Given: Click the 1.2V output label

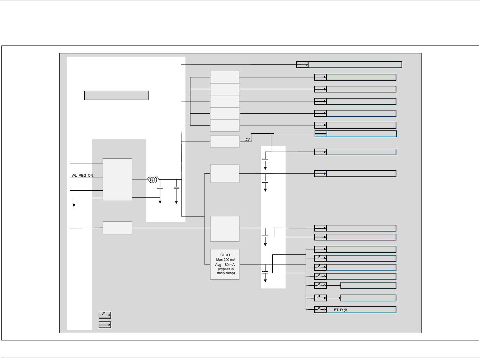Looking at the screenshot, I should (x=246, y=140).
